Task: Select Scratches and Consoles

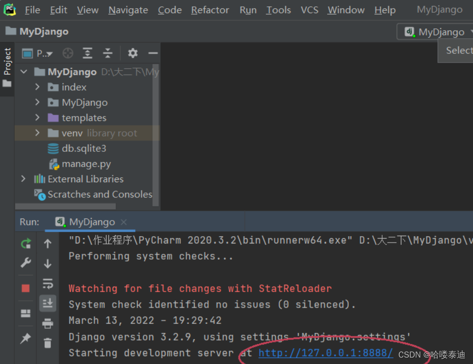Action: [x=100, y=194]
